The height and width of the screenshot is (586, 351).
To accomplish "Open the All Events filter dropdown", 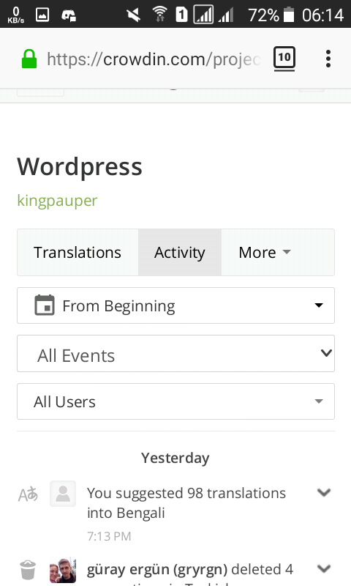I will pyautogui.click(x=175, y=354).
